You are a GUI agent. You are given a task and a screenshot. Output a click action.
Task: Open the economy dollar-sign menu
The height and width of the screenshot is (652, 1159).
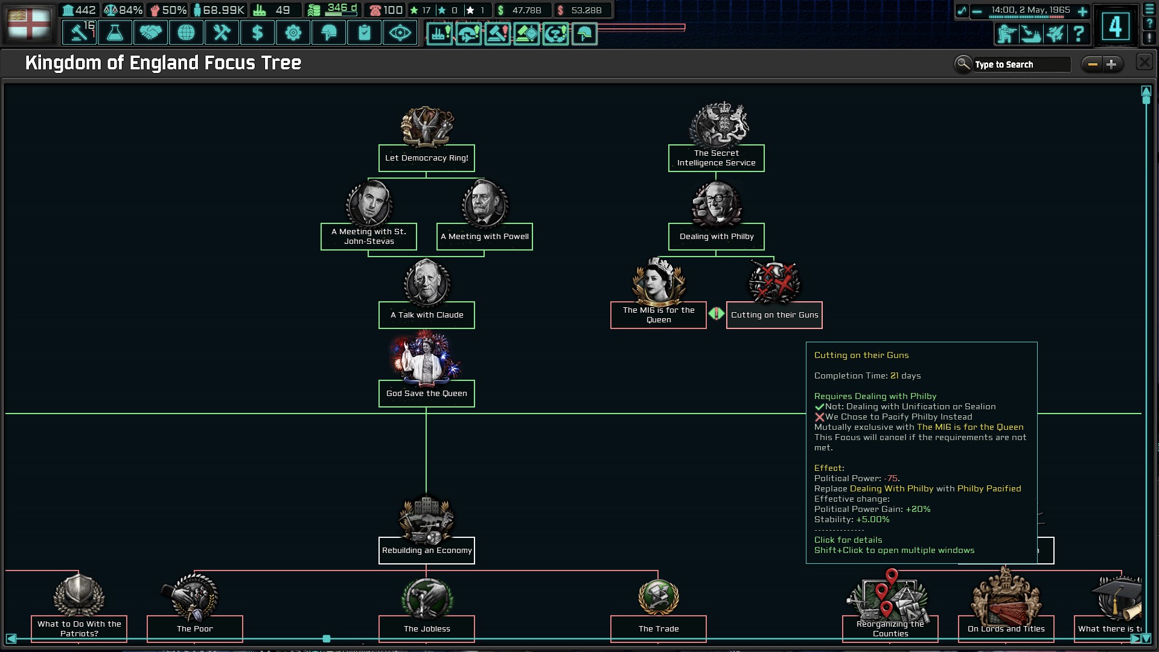[257, 33]
